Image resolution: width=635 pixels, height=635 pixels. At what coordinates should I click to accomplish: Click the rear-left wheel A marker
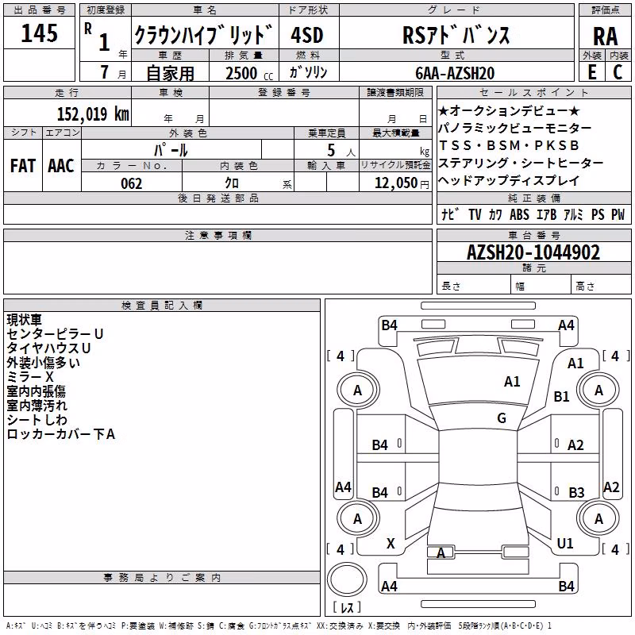(358, 519)
